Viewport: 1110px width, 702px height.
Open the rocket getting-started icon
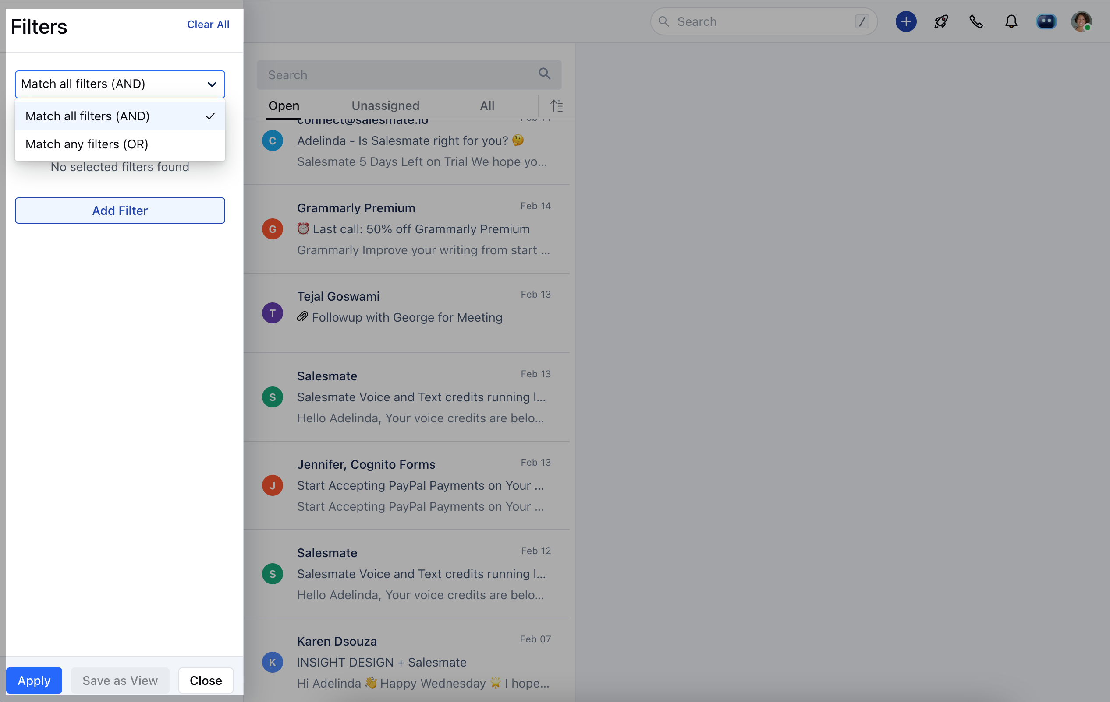pyautogui.click(x=941, y=21)
